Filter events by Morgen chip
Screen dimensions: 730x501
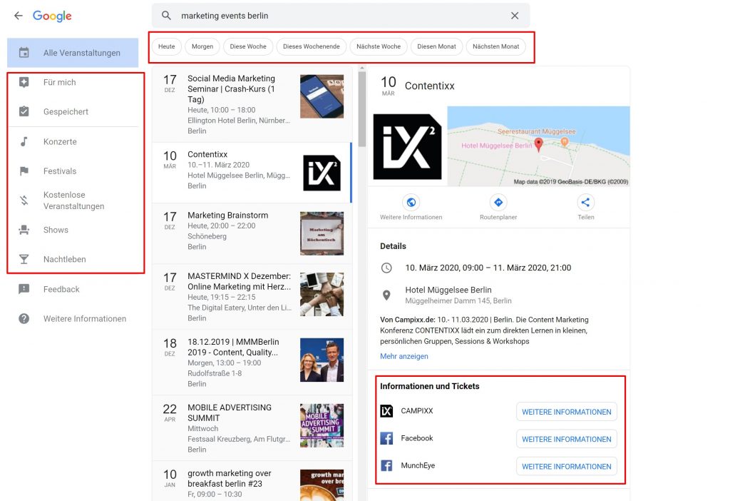click(x=202, y=46)
